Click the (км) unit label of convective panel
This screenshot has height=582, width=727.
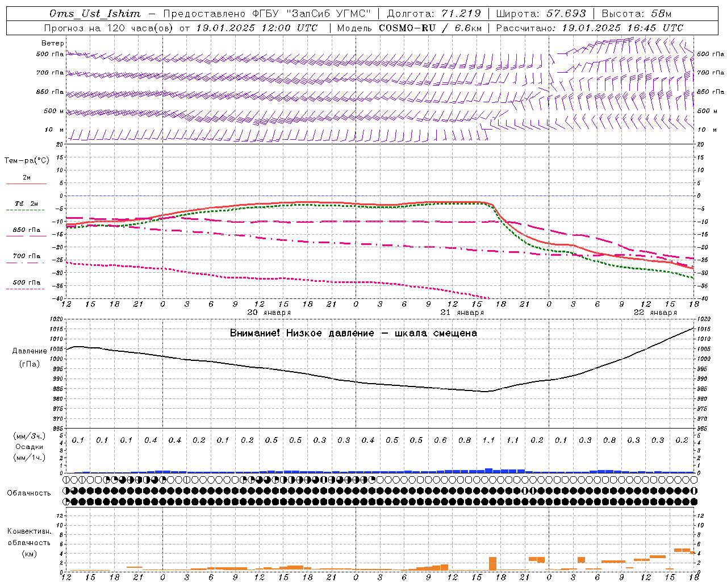tap(29, 553)
